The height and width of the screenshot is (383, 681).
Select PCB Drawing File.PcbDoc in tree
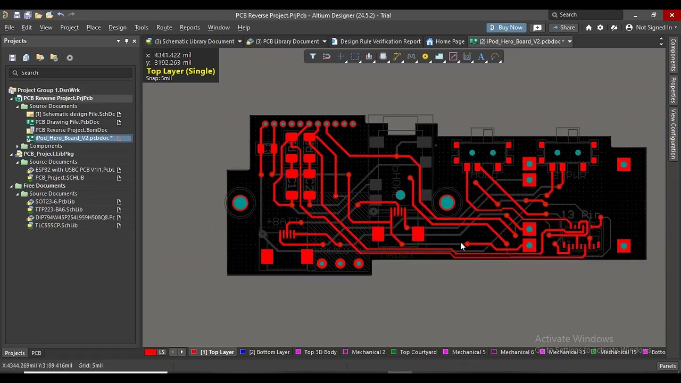point(67,122)
